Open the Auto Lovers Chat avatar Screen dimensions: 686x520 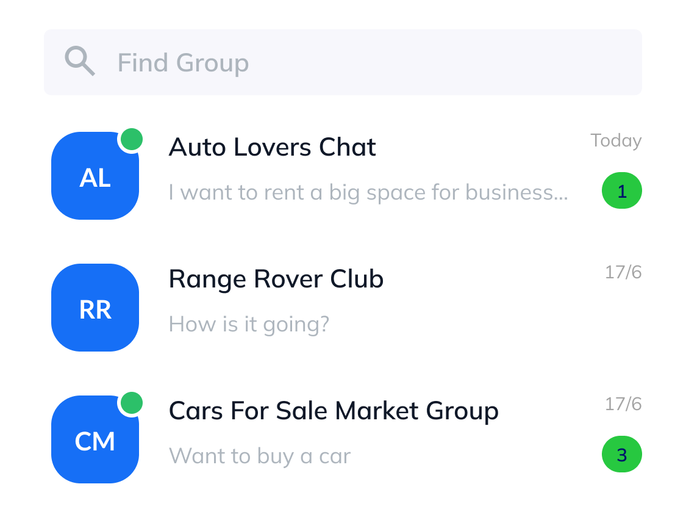tap(95, 176)
